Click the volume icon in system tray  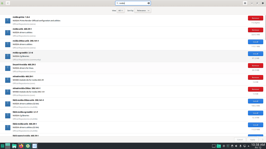236,146
